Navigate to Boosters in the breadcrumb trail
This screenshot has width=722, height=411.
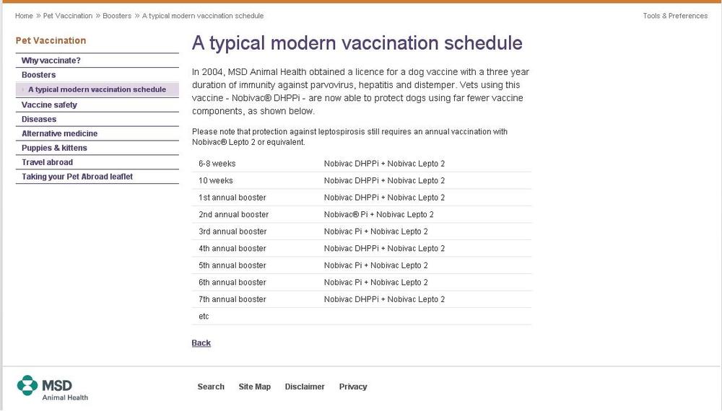pos(117,16)
